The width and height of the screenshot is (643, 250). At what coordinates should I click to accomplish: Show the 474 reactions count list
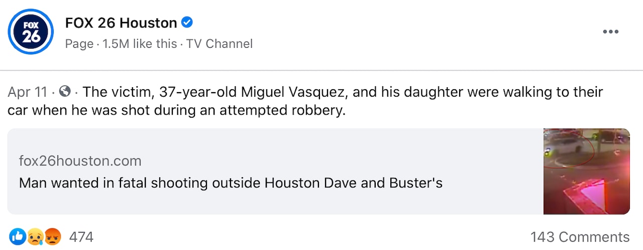(81, 236)
